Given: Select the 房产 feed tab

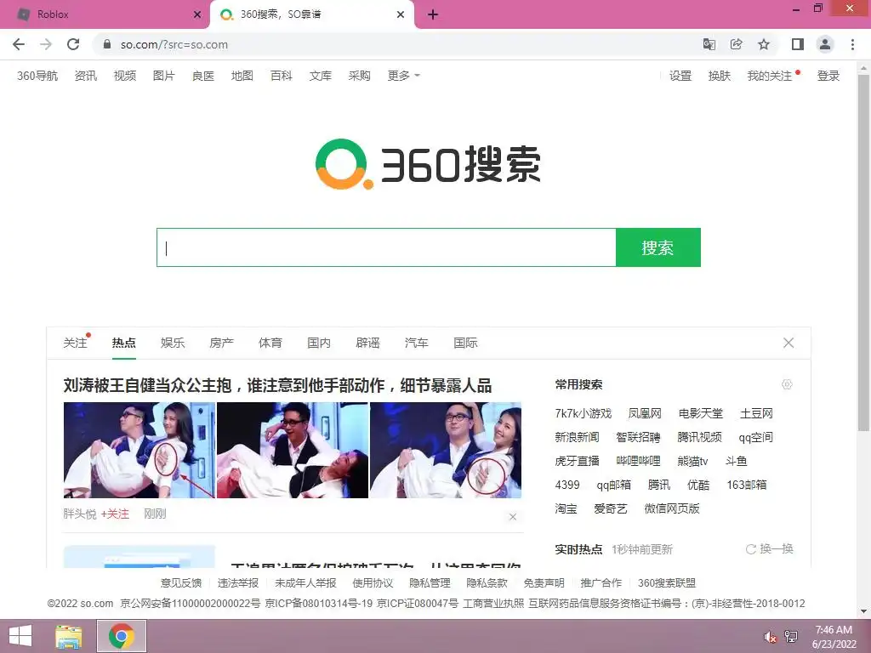Looking at the screenshot, I should [x=222, y=343].
